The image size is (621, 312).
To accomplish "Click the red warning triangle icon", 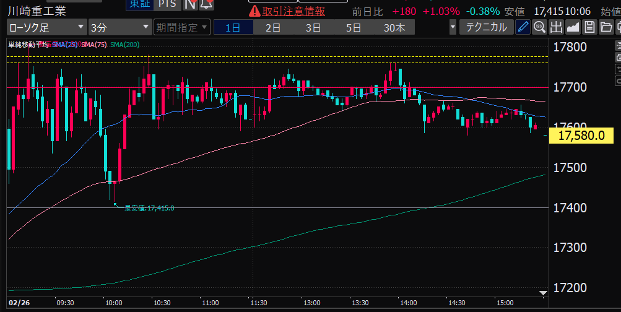I will (254, 11).
